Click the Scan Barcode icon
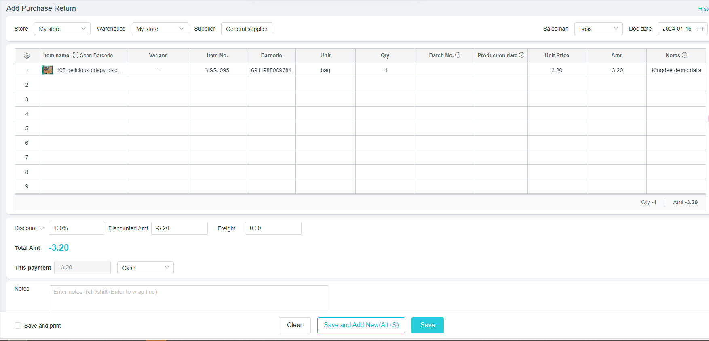The width and height of the screenshot is (709, 341). (76, 55)
